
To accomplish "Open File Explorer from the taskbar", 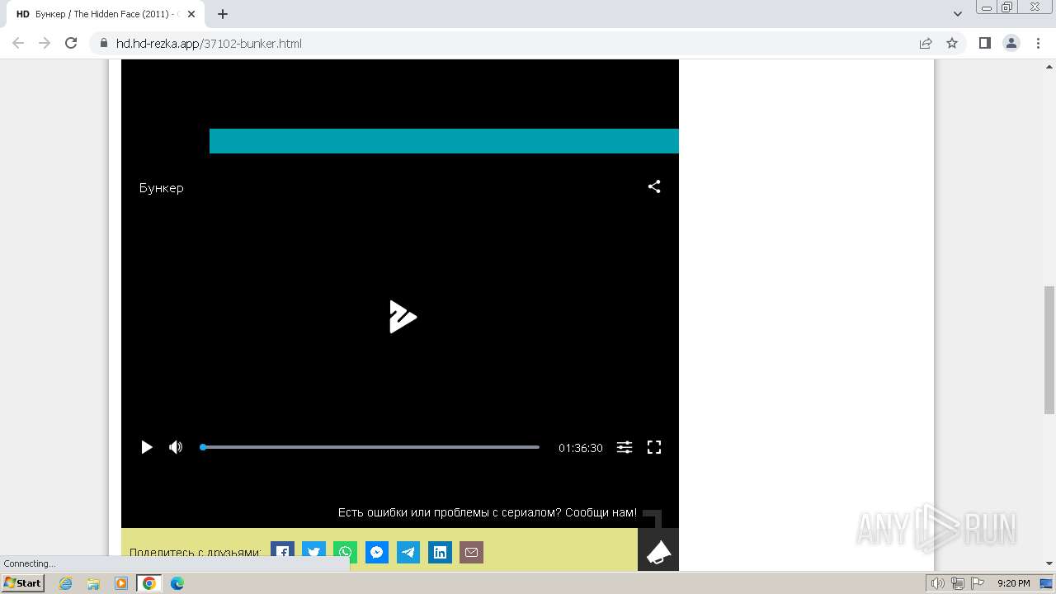I will (x=93, y=583).
